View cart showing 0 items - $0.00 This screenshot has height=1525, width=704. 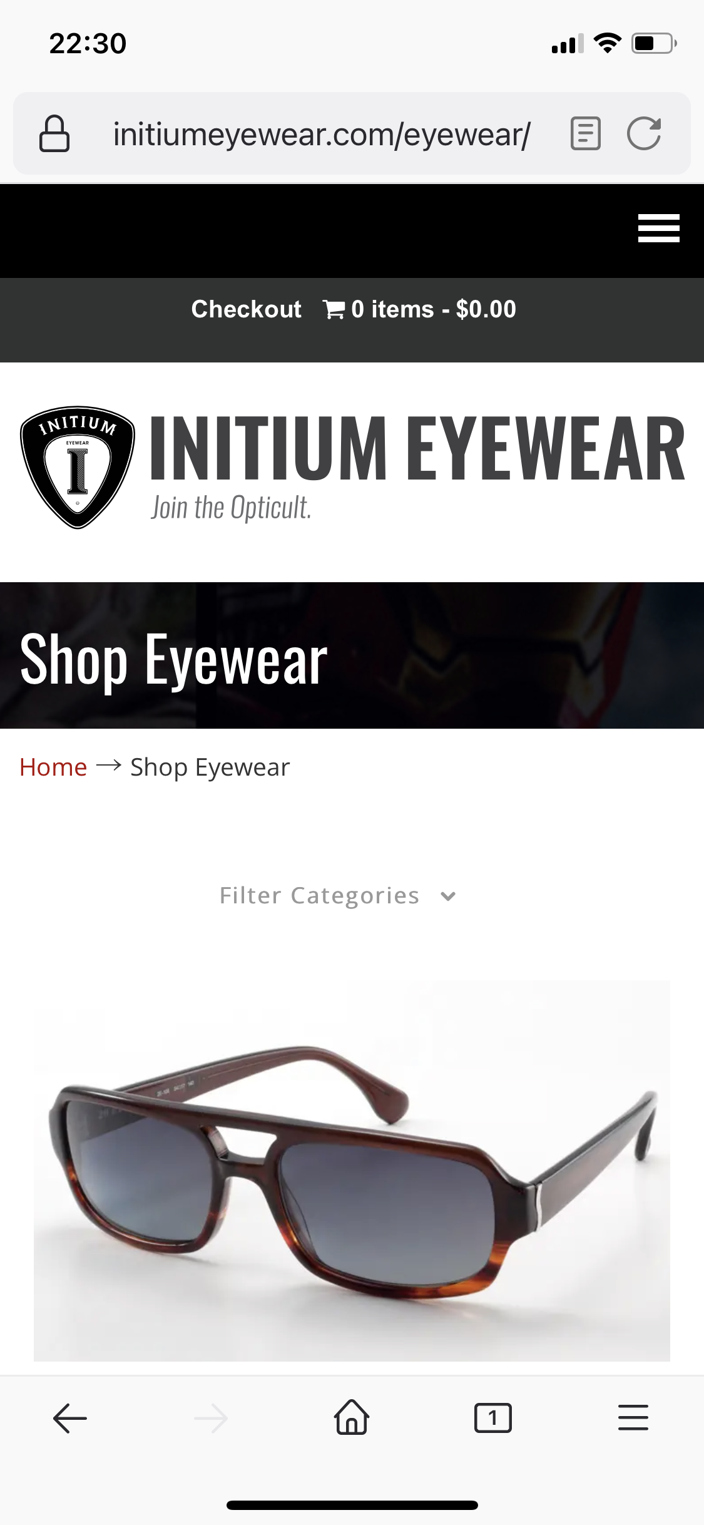(419, 309)
